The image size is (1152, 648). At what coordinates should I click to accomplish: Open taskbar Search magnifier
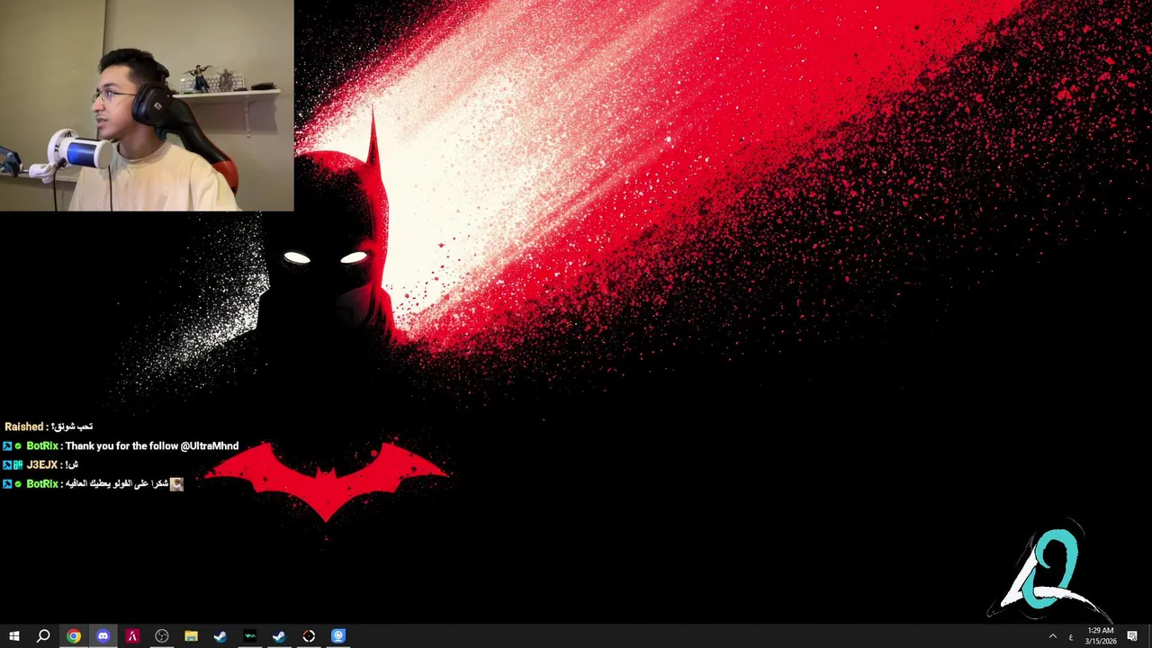pyautogui.click(x=43, y=636)
